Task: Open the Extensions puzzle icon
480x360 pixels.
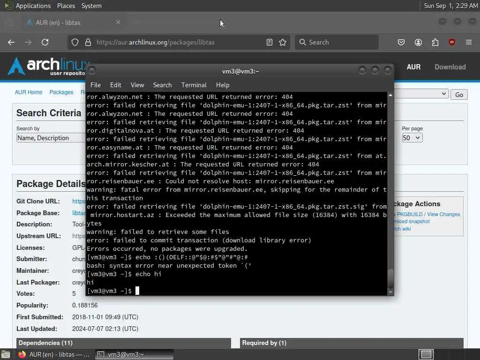Action: pos(435,42)
